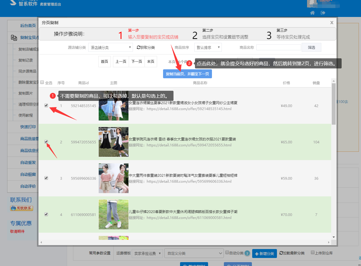Click the product list vertical scrollbar
This screenshot has width=361, height=266.
(334, 104)
